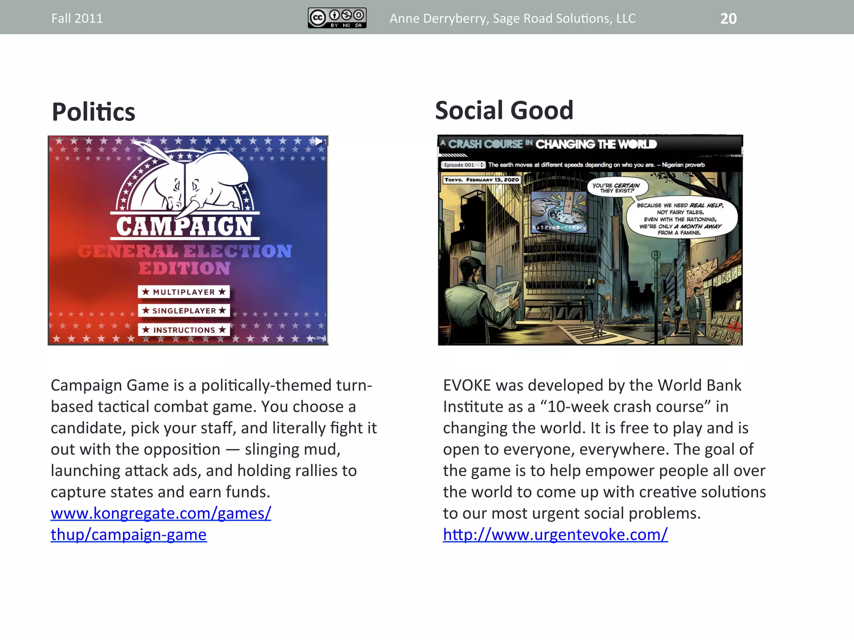Click the Nigerian proverb quote text
This screenshot has height=640, width=854.
pyautogui.click(x=596, y=165)
